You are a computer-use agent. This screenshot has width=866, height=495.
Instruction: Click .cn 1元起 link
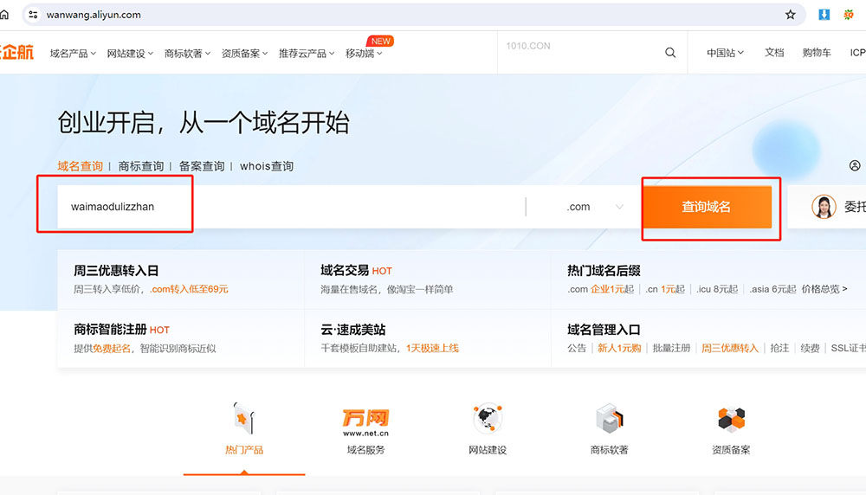tap(665, 289)
